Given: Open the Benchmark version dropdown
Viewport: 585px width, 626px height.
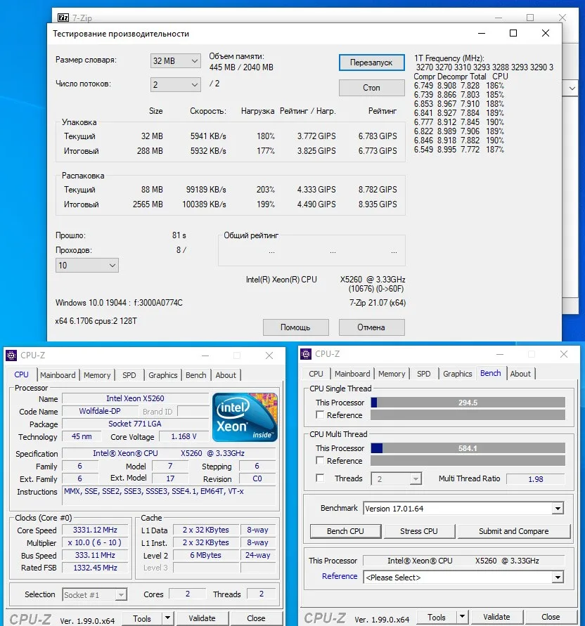Looking at the screenshot, I should pyautogui.click(x=463, y=508).
